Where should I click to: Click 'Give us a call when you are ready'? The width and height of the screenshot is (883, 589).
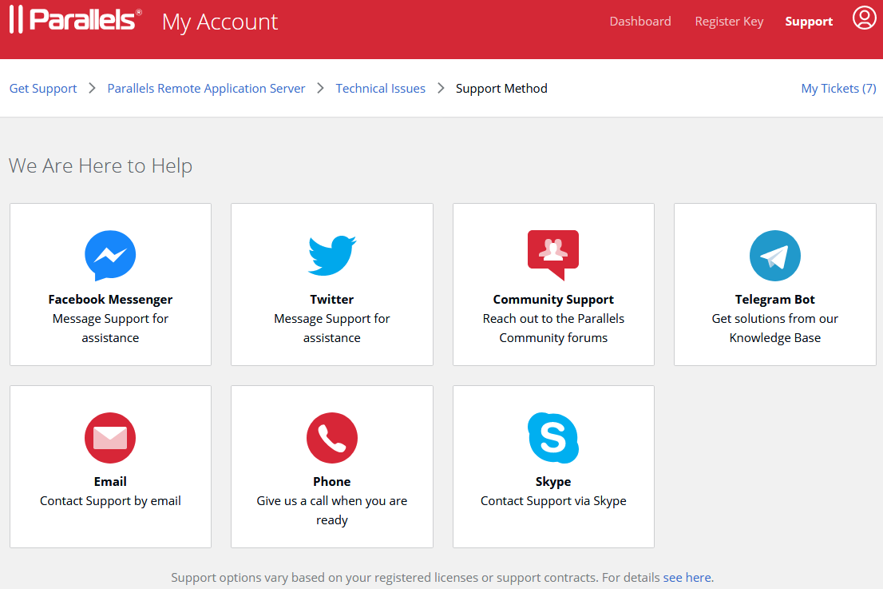331,510
